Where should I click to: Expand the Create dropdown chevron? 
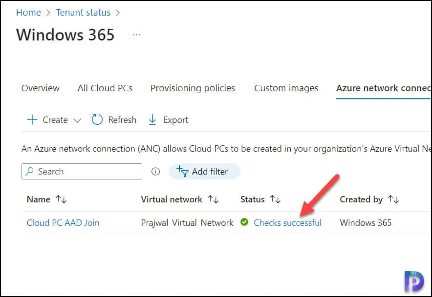tap(77, 120)
